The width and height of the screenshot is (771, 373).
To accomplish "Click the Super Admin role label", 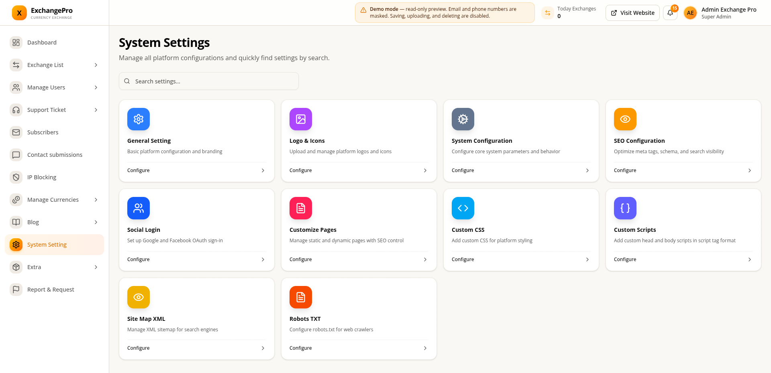I will pyautogui.click(x=716, y=17).
